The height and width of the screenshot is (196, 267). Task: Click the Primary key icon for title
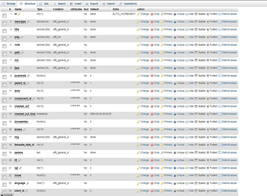(162, 29)
